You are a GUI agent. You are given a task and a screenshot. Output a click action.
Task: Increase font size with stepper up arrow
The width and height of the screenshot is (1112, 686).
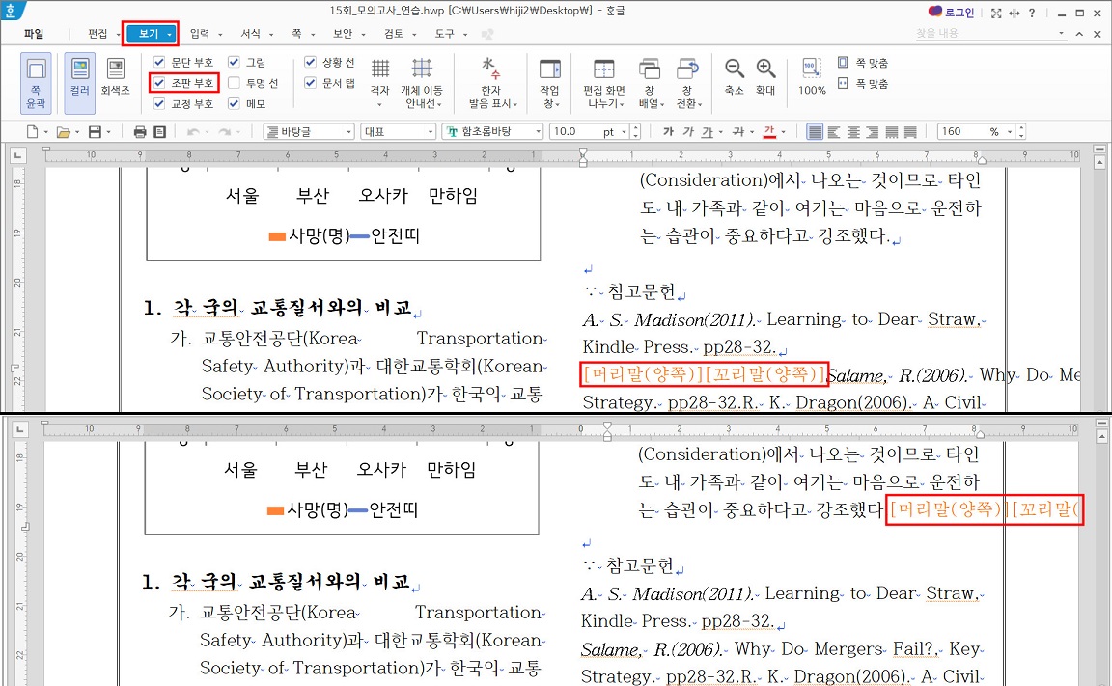coord(635,128)
